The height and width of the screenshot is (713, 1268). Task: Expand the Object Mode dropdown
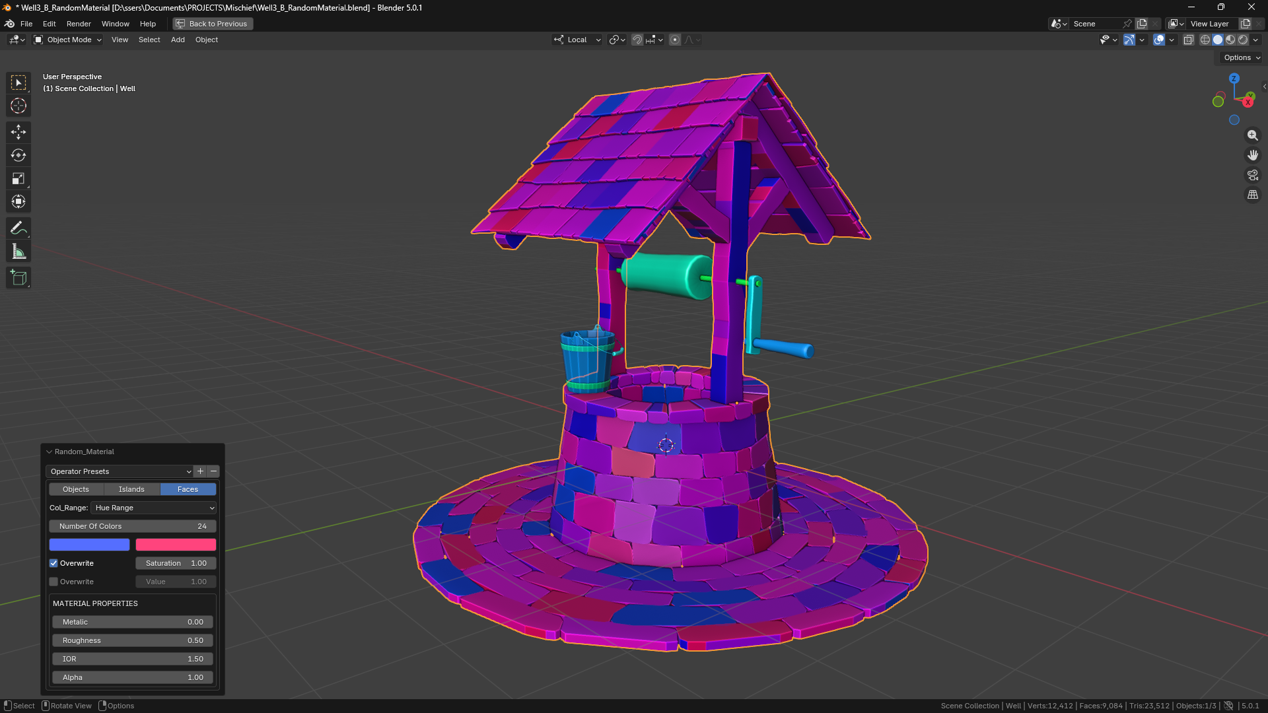(x=68, y=40)
